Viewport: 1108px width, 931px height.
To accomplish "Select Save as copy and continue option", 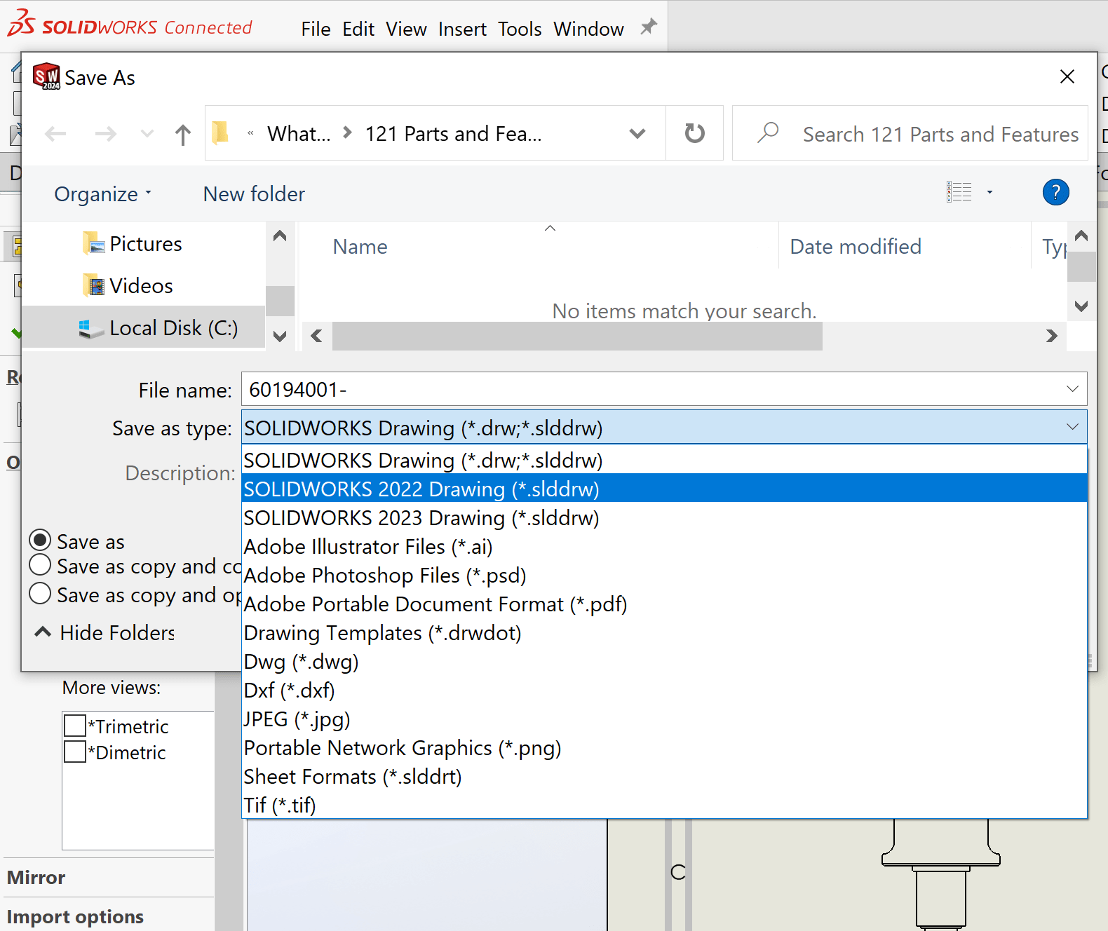I will coord(40,565).
